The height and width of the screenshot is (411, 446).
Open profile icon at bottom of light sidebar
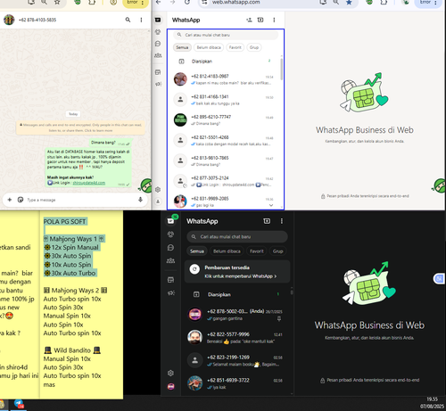[x=158, y=201]
